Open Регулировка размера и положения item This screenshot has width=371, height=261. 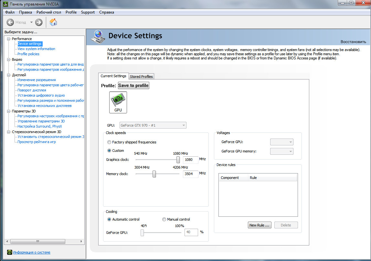51,101
